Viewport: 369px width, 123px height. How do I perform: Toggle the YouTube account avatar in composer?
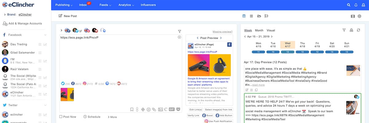(x=95, y=30)
